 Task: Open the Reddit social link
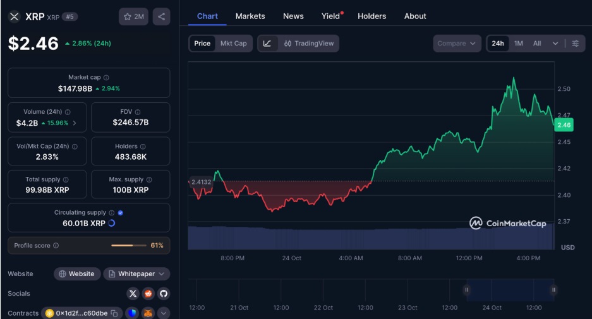[x=148, y=293]
